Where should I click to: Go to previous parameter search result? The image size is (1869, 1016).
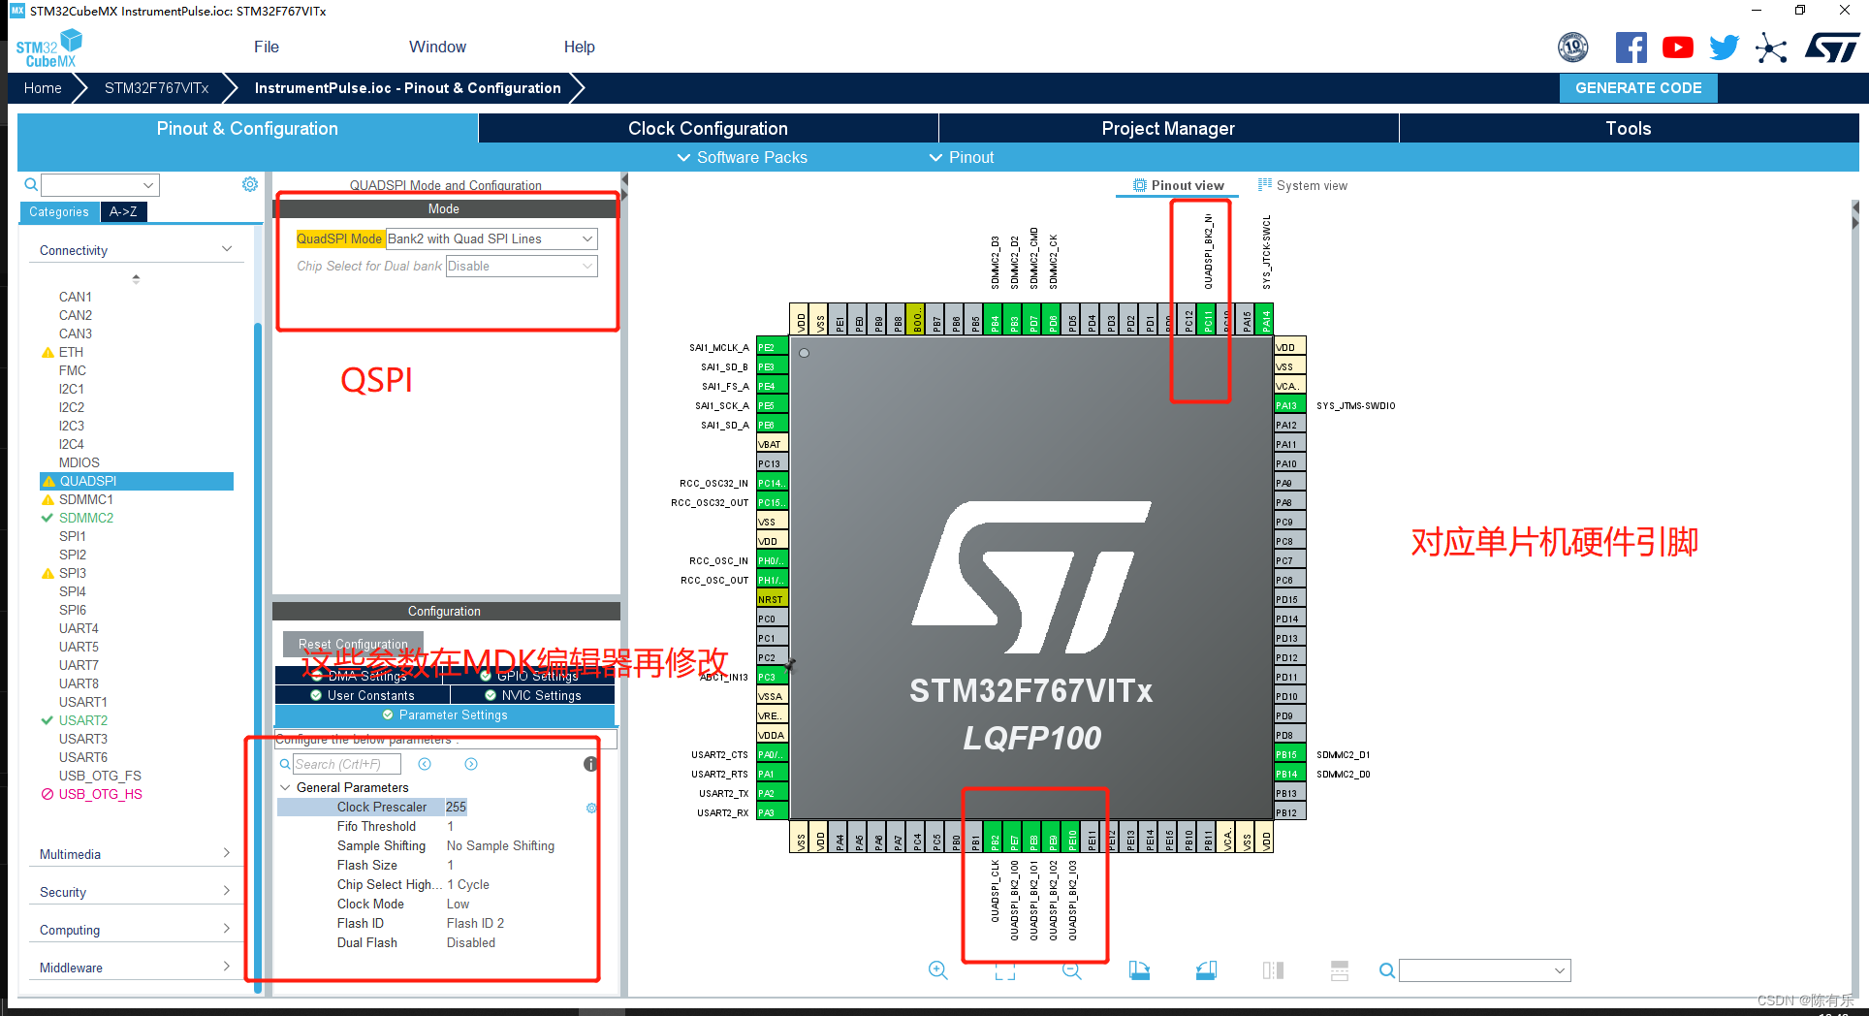pos(425,764)
